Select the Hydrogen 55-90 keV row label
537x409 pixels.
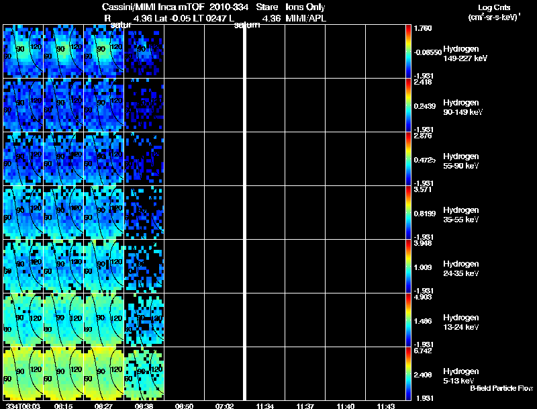pyautogui.click(x=460, y=161)
